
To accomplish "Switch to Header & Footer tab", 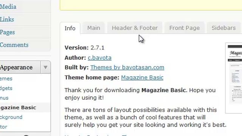I will click(135, 28).
